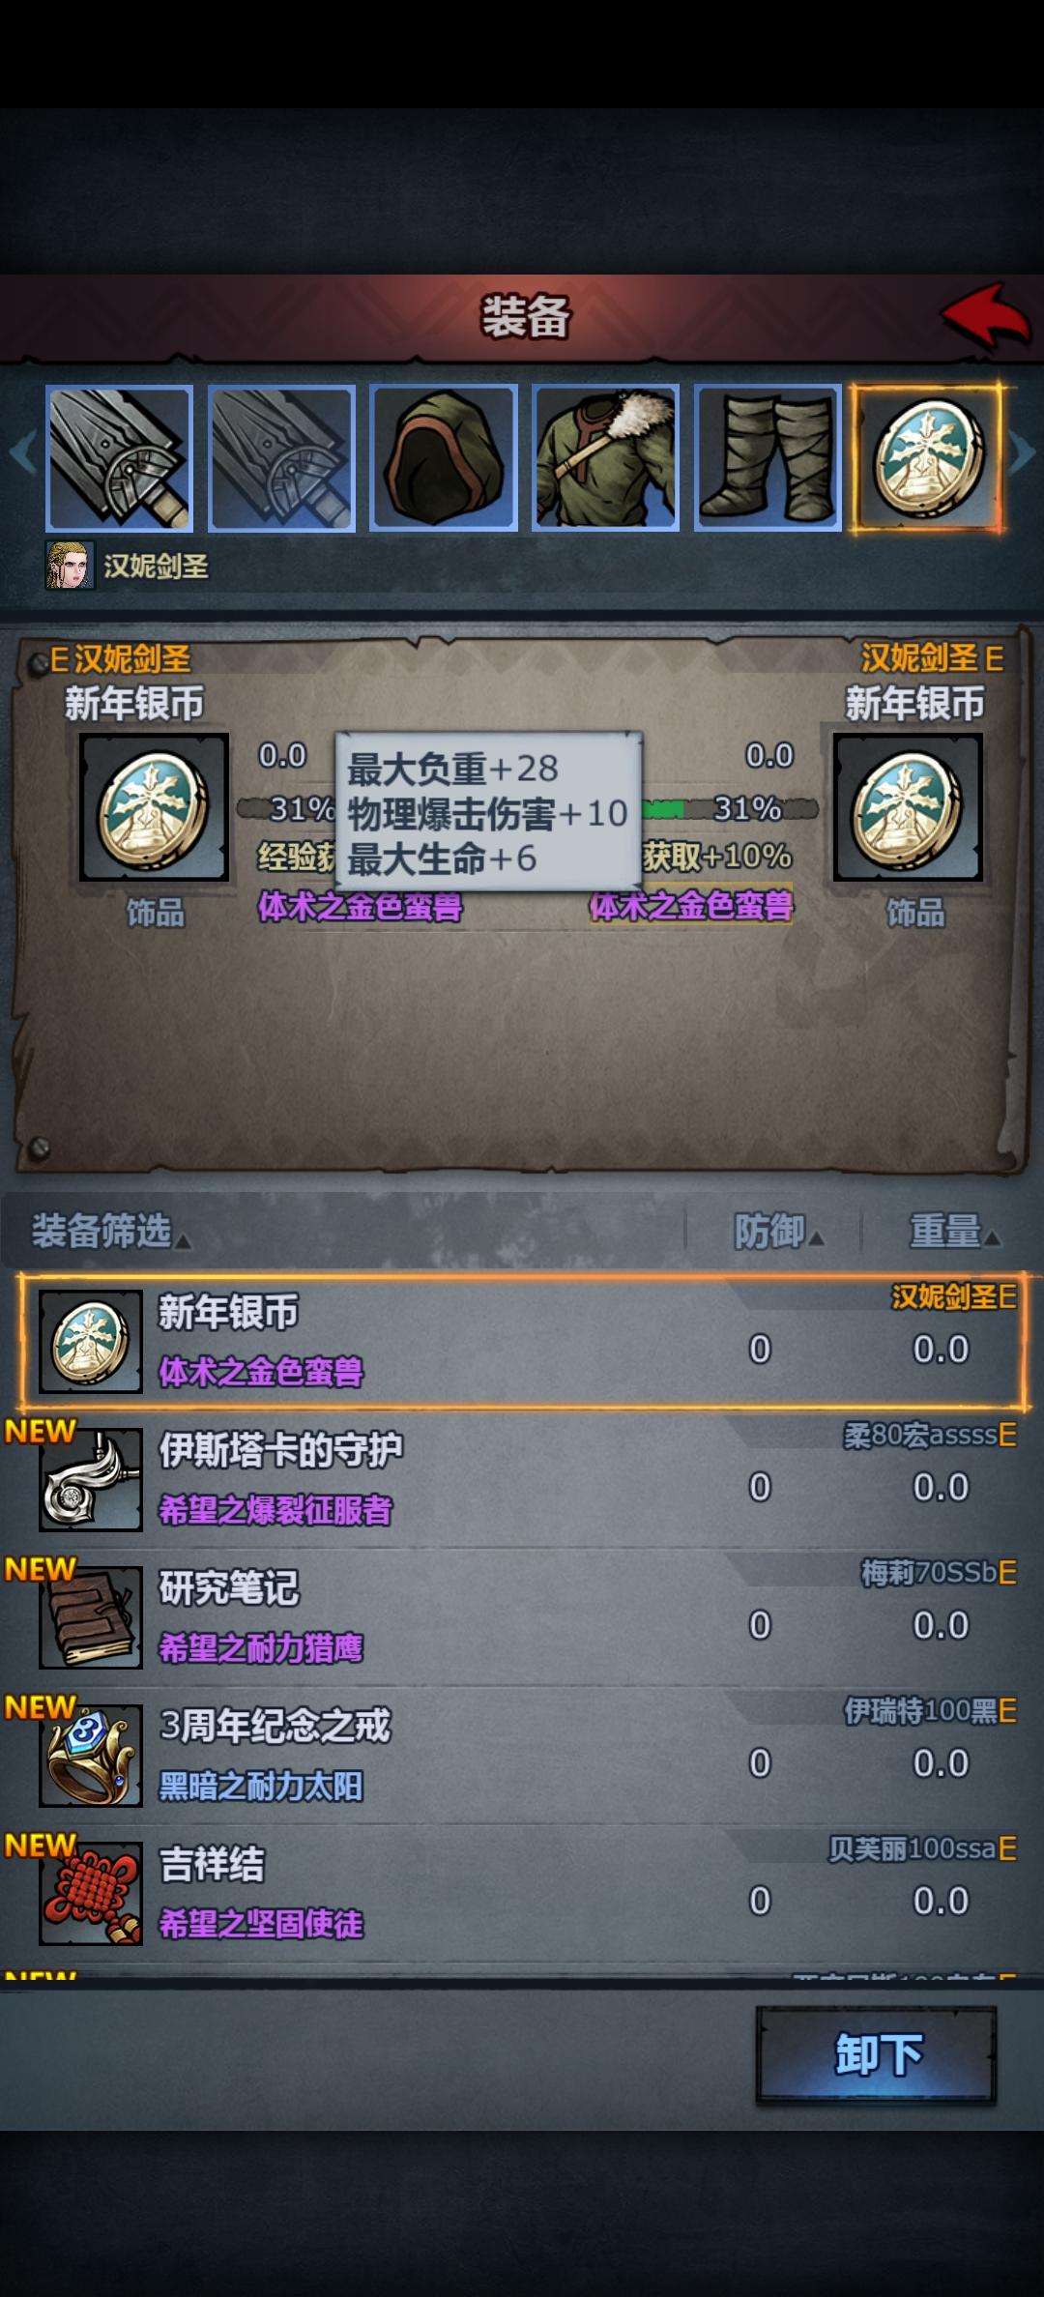Screen dimensions: 1044x2297
Task: Tap the left 新年银币 coin image
Action: (154, 807)
